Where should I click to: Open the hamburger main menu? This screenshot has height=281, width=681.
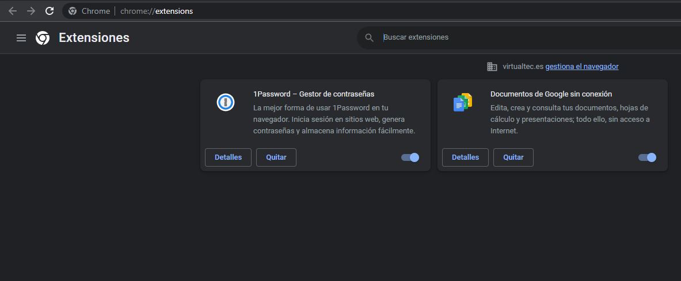21,38
